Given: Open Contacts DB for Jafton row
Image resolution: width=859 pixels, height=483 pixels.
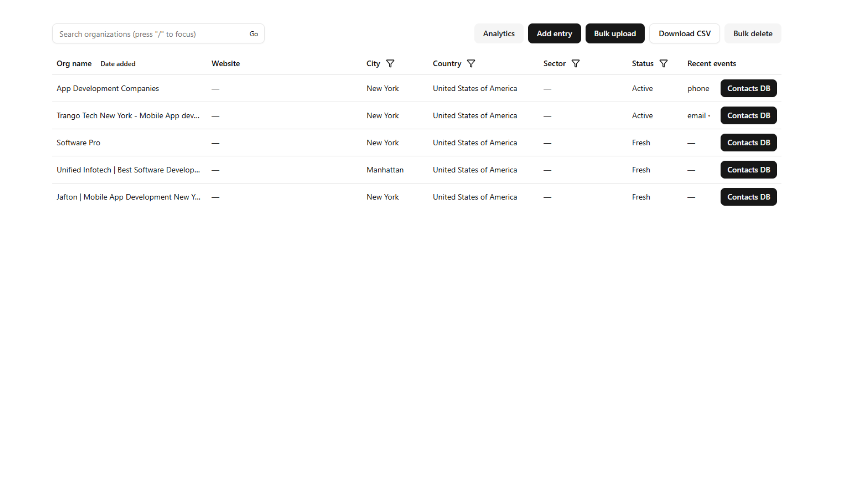Looking at the screenshot, I should pyautogui.click(x=748, y=197).
